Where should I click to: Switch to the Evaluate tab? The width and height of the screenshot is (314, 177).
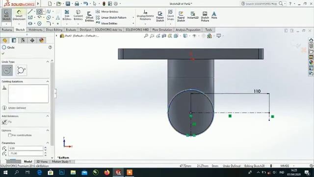click(71, 29)
